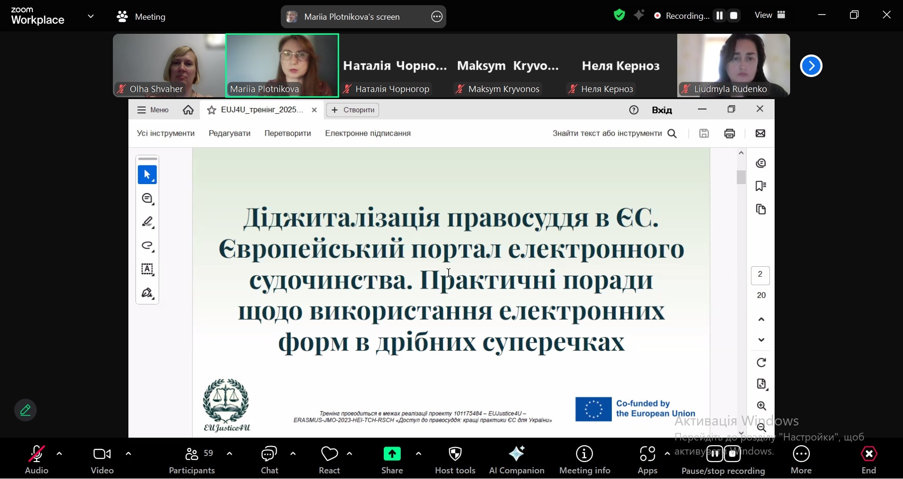Screen dimensions: 903x479
Task: Pause recording using top bar pause button
Action: [x=719, y=15]
